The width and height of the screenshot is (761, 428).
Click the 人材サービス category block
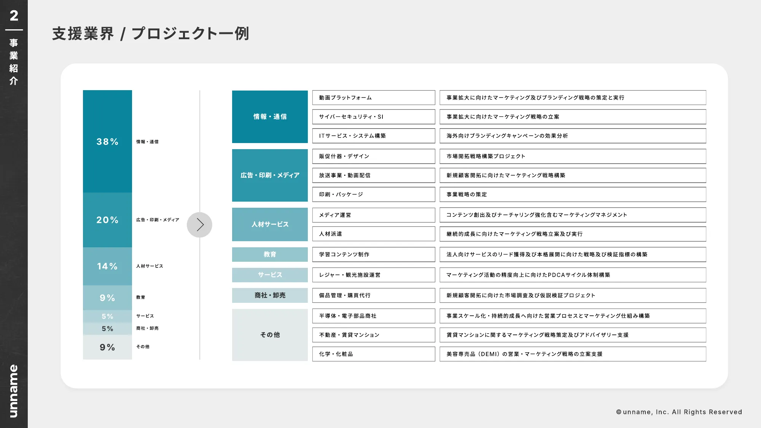click(x=270, y=224)
